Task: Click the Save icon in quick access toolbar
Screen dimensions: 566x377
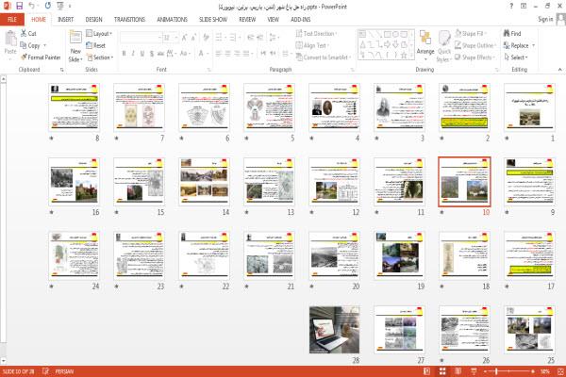Action: coord(20,6)
